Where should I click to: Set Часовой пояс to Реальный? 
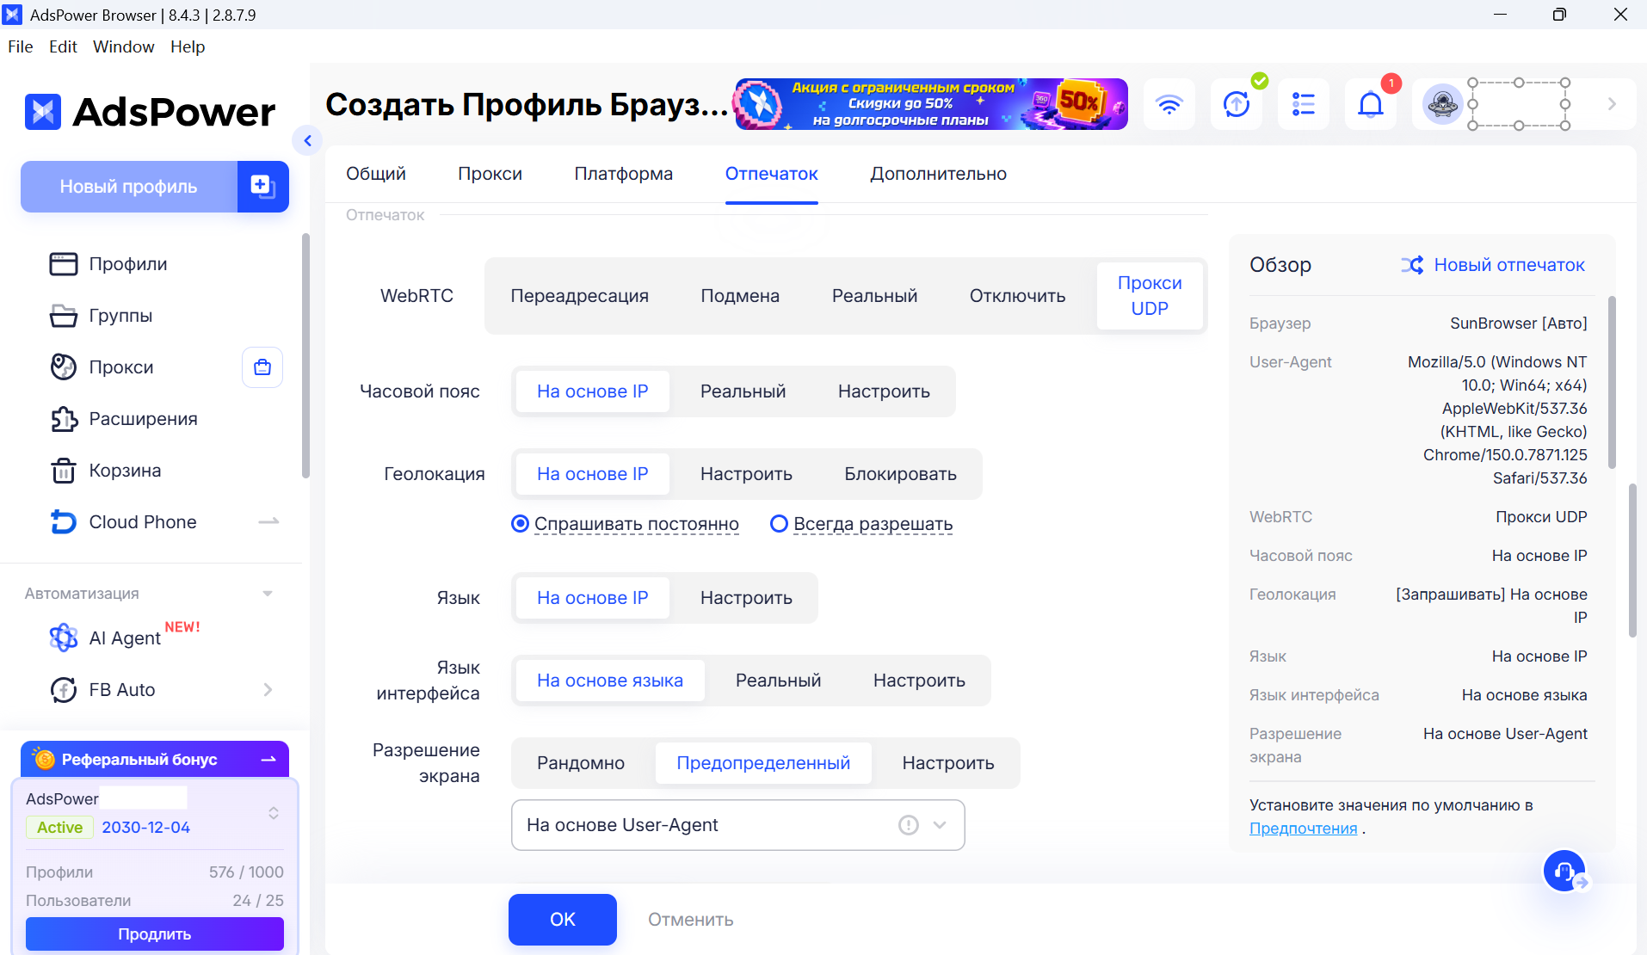(743, 391)
